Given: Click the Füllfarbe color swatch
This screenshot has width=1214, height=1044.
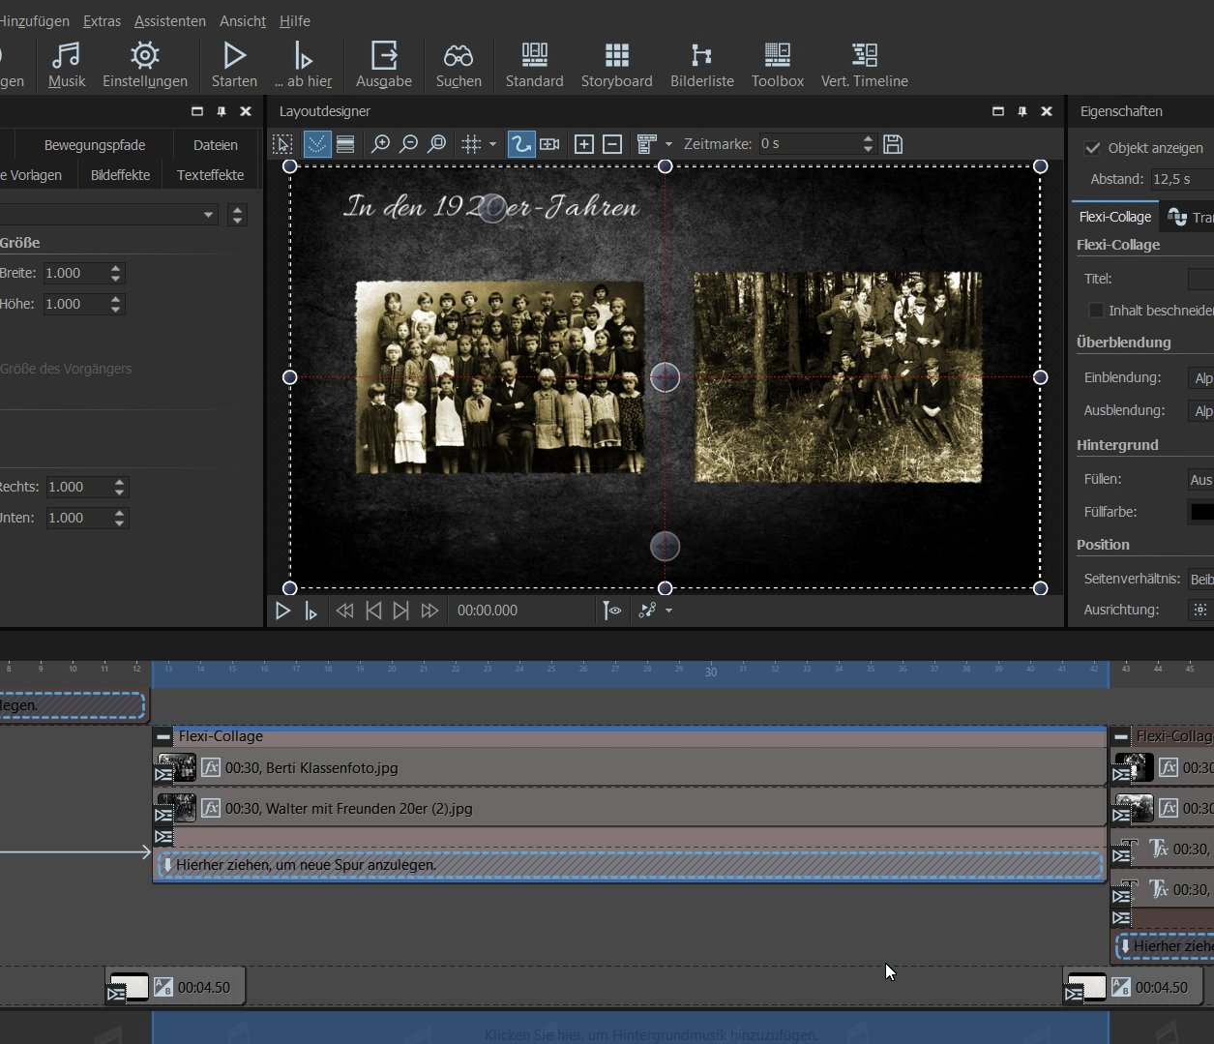Looking at the screenshot, I should point(1201,512).
